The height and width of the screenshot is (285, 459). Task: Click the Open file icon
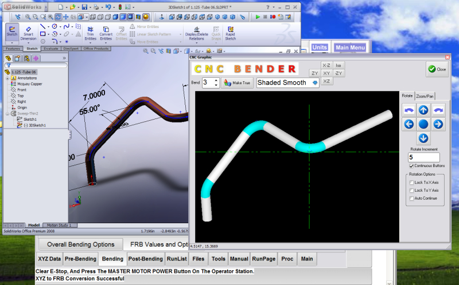point(72,7)
